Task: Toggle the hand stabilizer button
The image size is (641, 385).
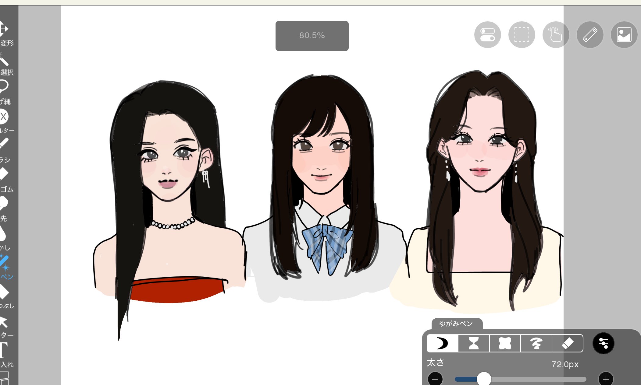Action: coord(556,35)
